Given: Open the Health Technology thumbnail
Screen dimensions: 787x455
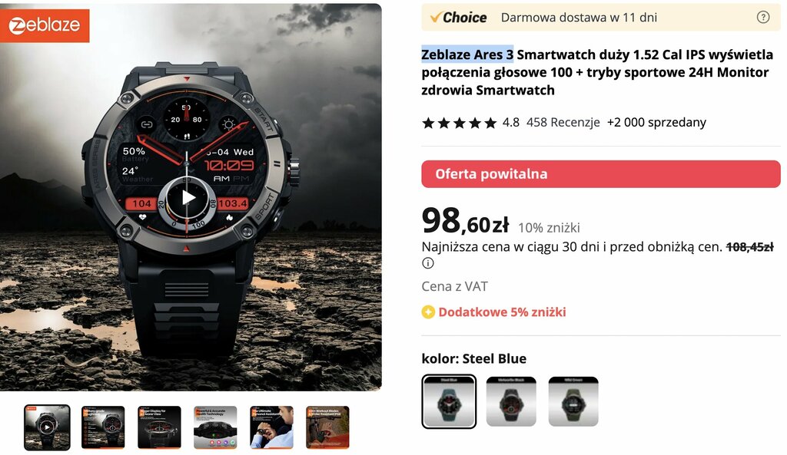Looking at the screenshot, I should (x=215, y=427).
